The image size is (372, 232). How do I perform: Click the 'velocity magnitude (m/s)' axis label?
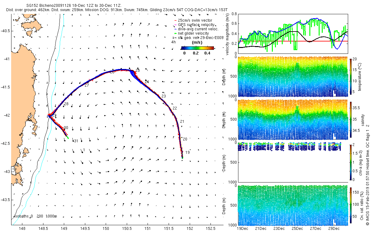coord(228,34)
